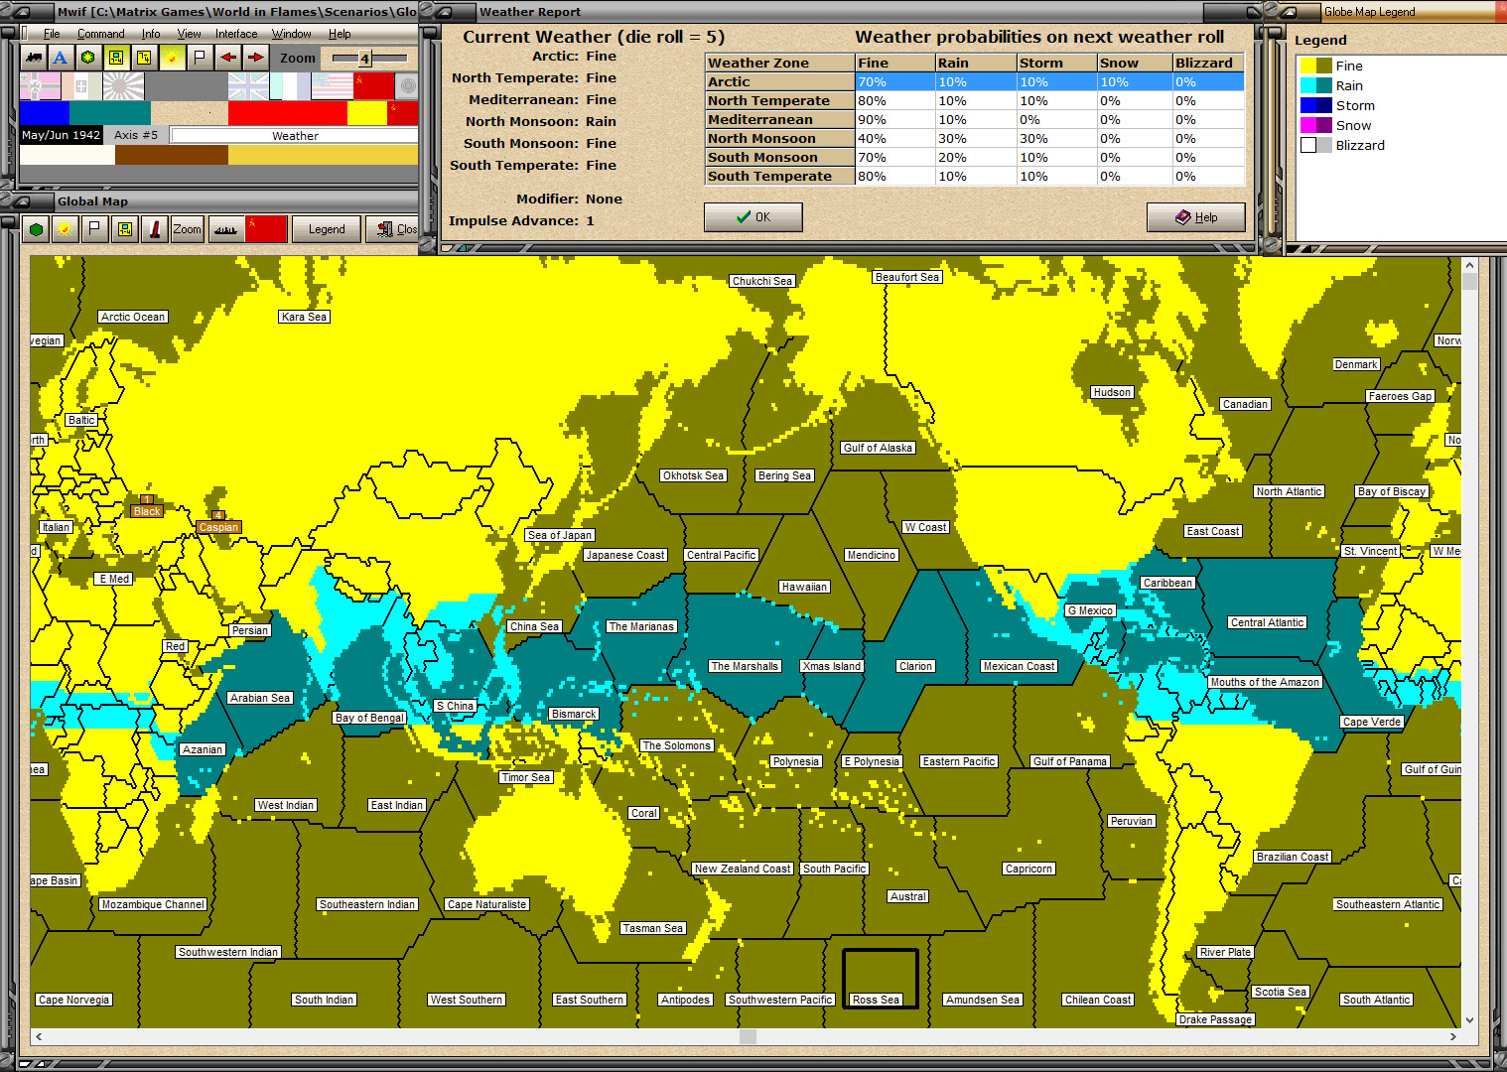Select the French tricolor flag
The image size is (1507, 1072).
point(290,86)
